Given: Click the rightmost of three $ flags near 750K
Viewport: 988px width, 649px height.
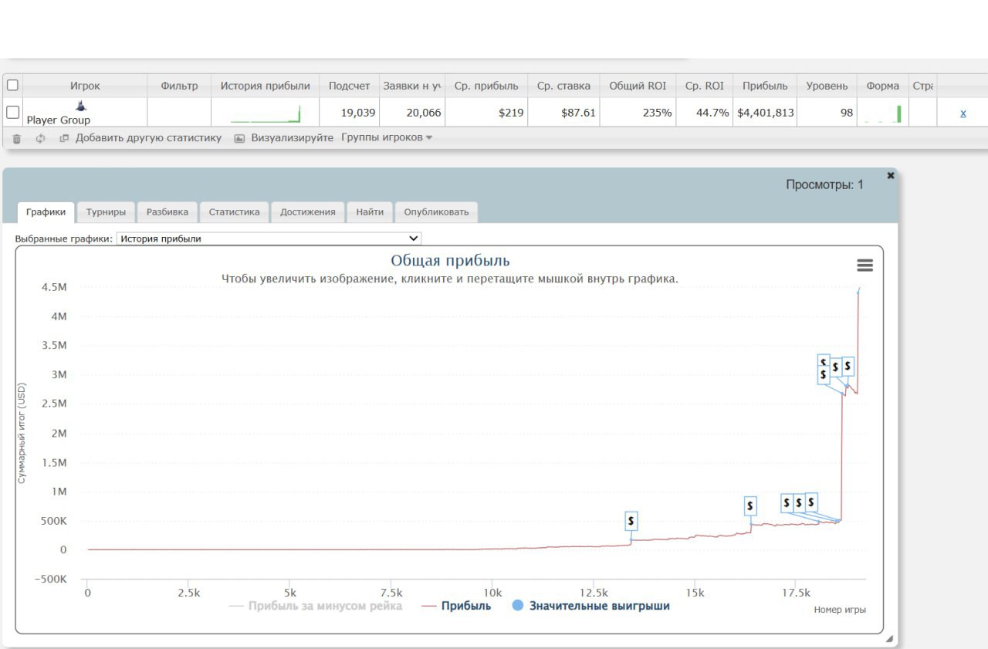Looking at the screenshot, I should point(811,502).
